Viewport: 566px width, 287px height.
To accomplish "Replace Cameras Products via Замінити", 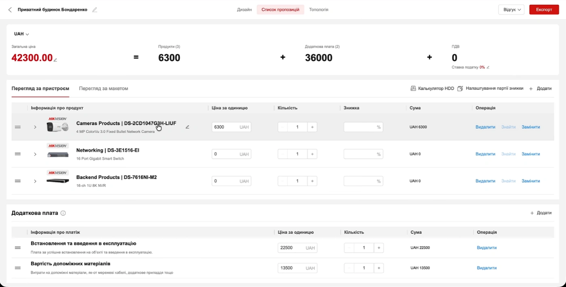I will tap(531, 127).
